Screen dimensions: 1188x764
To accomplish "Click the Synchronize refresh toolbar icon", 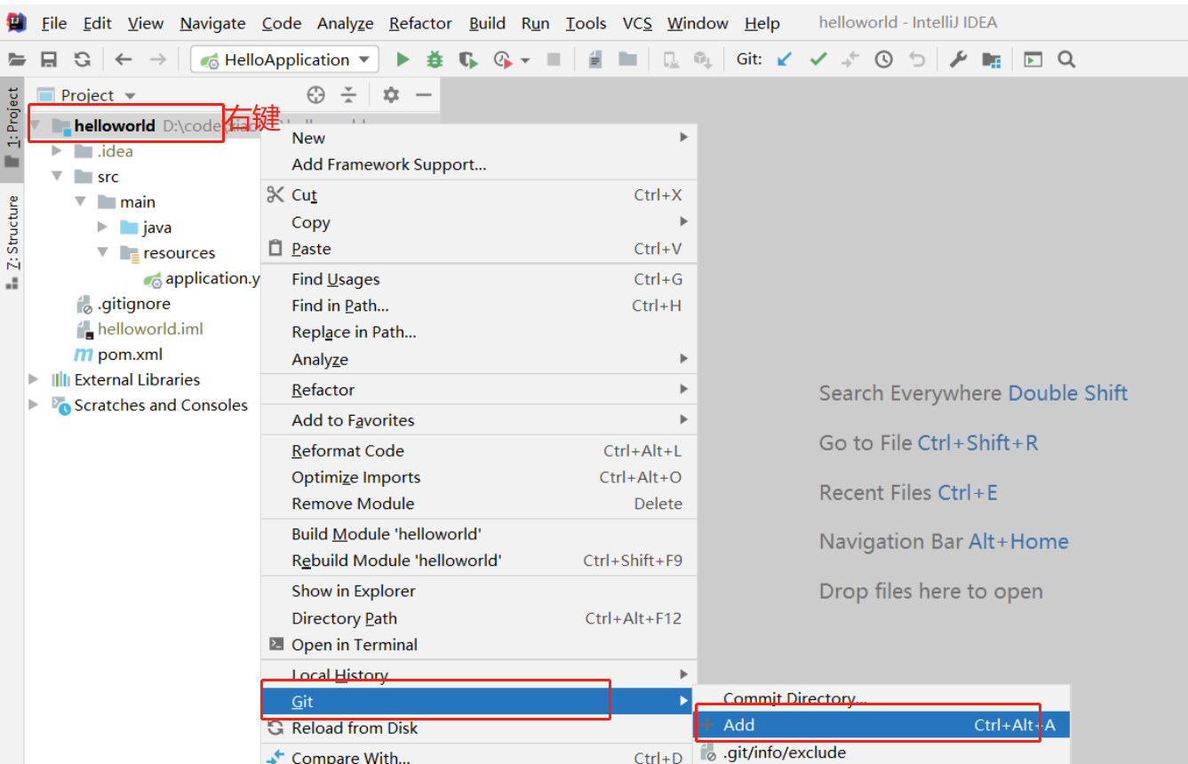I will point(83,60).
